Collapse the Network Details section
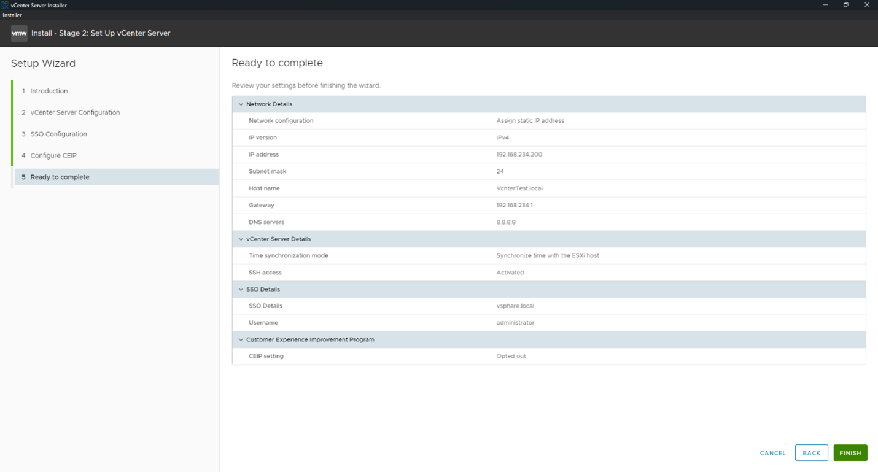 (241, 104)
